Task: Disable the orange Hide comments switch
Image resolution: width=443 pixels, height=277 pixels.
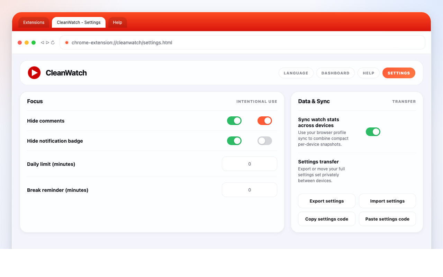Action: [265, 121]
